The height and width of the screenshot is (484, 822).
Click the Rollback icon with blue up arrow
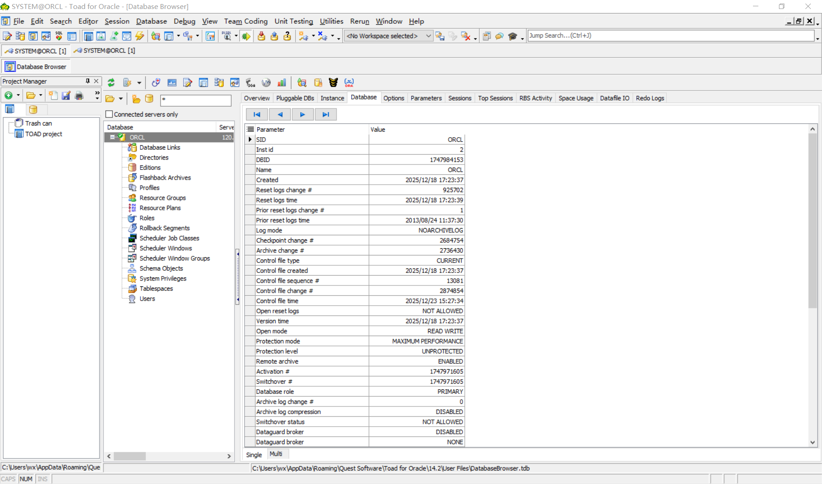click(274, 36)
